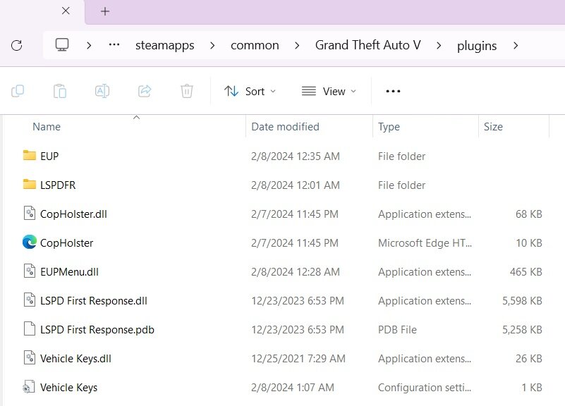Expand chevron after the PC icon
The image size is (565, 406).
89,45
